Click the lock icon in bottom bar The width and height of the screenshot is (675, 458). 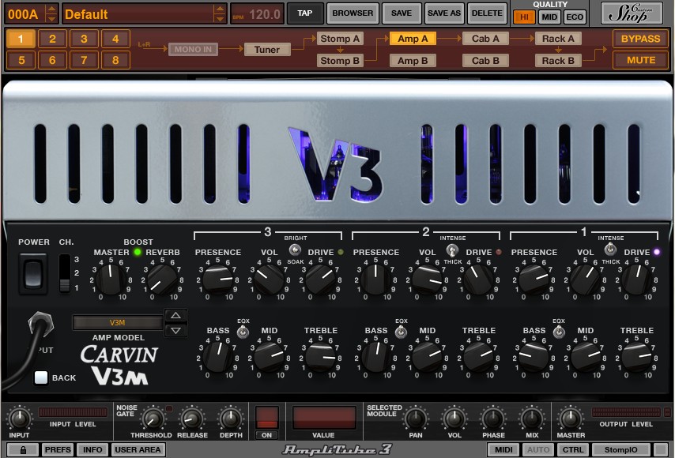22,449
